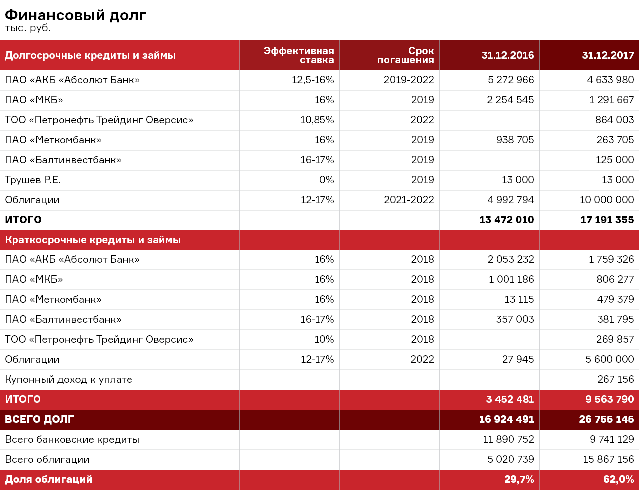
Task: Select the value '267 156'
Action: click(616, 379)
